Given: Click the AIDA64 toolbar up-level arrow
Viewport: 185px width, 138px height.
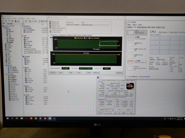Looking at the screenshot, I should click(x=9, y=21).
